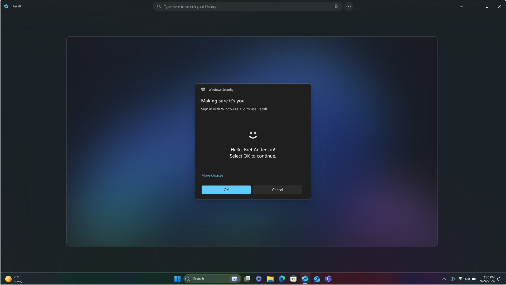Expand the hidden system tray icons arrow
The height and width of the screenshot is (285, 506).
click(x=444, y=279)
